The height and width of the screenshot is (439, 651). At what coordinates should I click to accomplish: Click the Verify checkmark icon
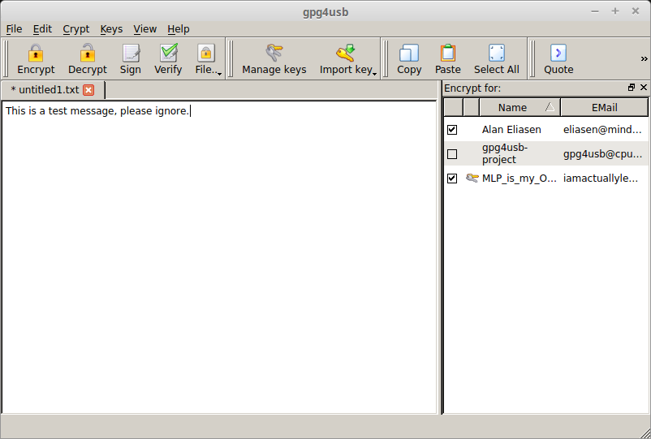coord(169,53)
